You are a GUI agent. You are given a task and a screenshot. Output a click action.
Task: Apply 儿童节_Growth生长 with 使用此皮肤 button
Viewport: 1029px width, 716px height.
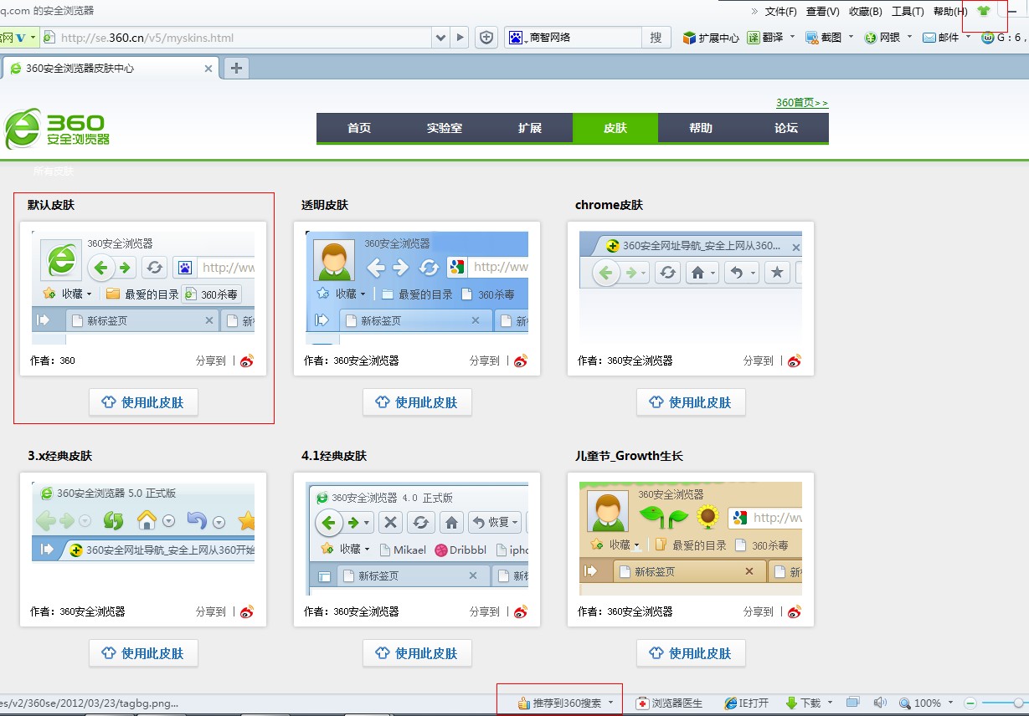691,653
